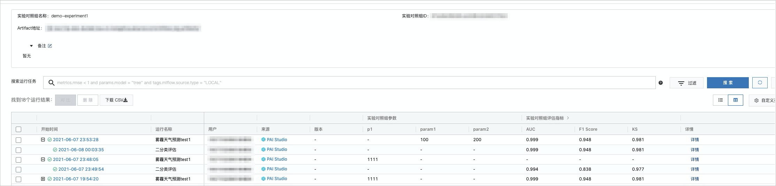Open 详情 for the 19:54:20 run
The width and height of the screenshot is (776, 186).
695,179
